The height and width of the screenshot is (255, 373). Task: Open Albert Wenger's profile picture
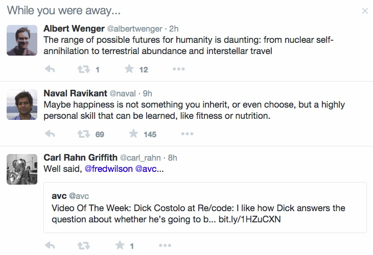(x=22, y=40)
